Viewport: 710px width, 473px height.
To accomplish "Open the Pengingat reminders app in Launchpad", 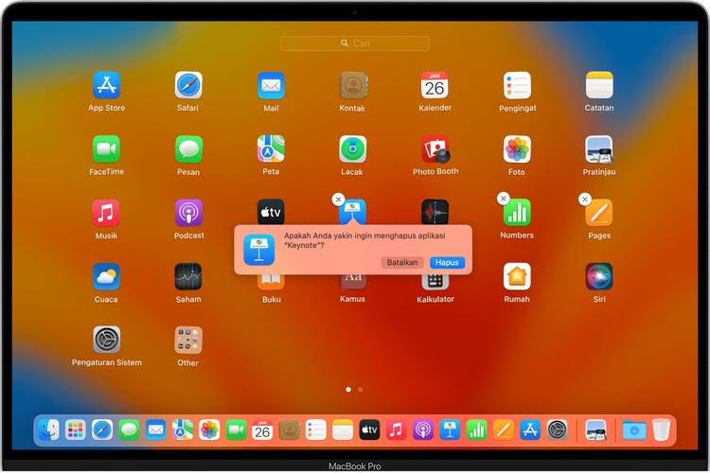I will click(517, 86).
